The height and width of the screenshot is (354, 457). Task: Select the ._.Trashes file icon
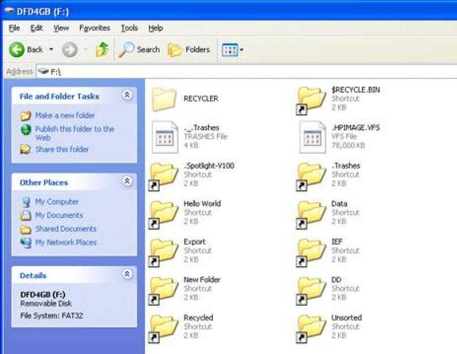[165, 137]
